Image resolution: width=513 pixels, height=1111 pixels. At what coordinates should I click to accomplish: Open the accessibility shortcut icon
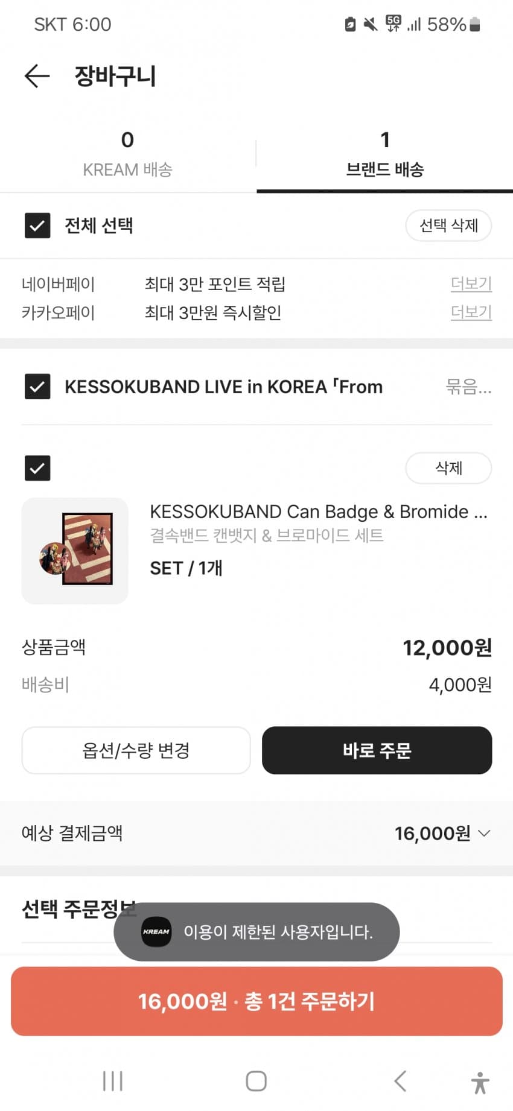[480, 1082]
